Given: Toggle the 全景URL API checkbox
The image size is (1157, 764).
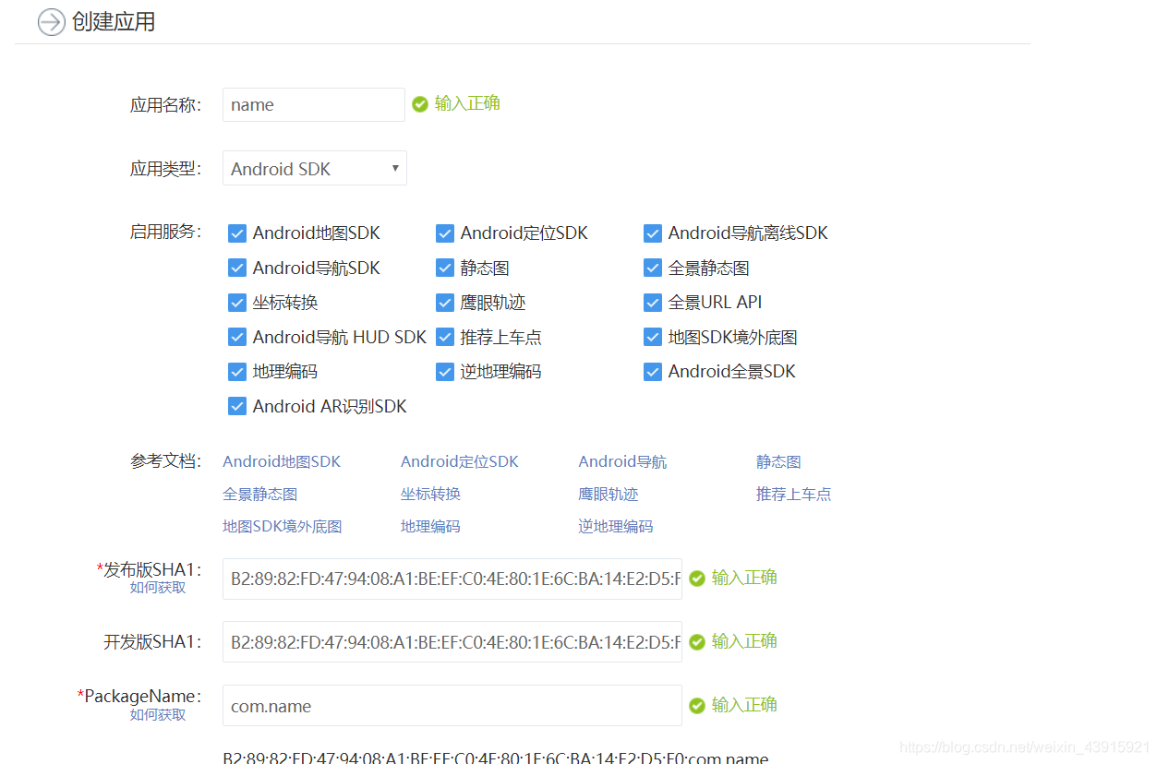Looking at the screenshot, I should 653,303.
